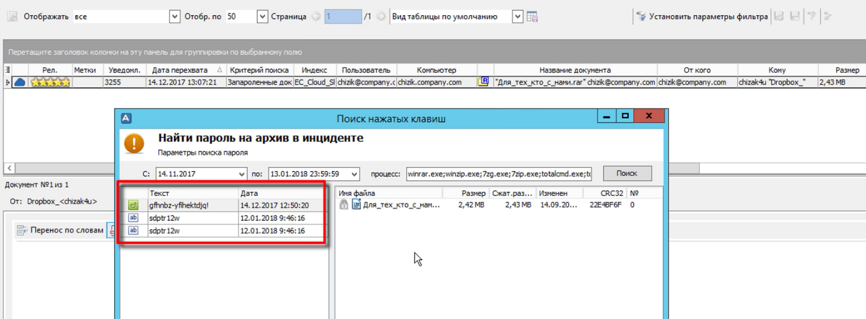866x319 pixels.
Task: Click the Поиск button
Action: (x=627, y=173)
